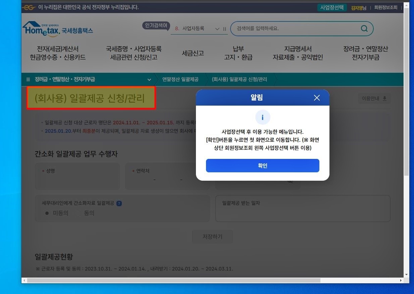Click the vertical scrollbar down arrow

click(407, 275)
